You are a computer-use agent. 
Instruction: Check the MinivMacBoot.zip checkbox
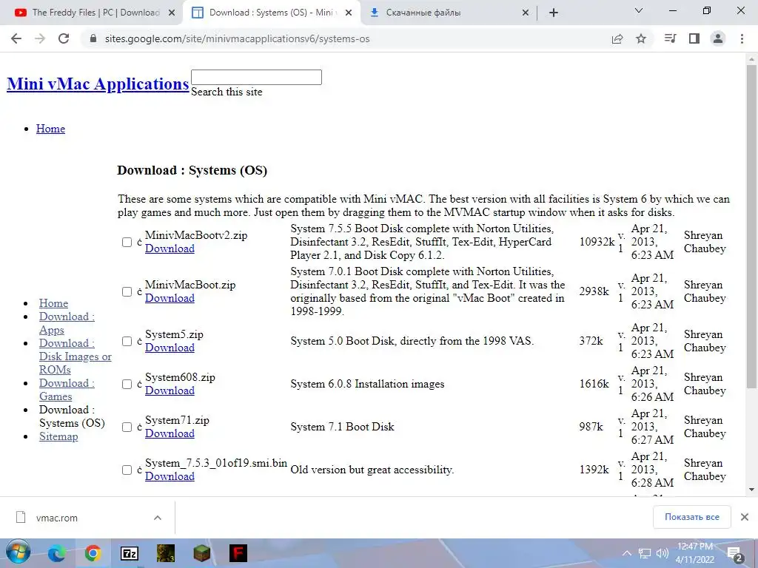[127, 291]
